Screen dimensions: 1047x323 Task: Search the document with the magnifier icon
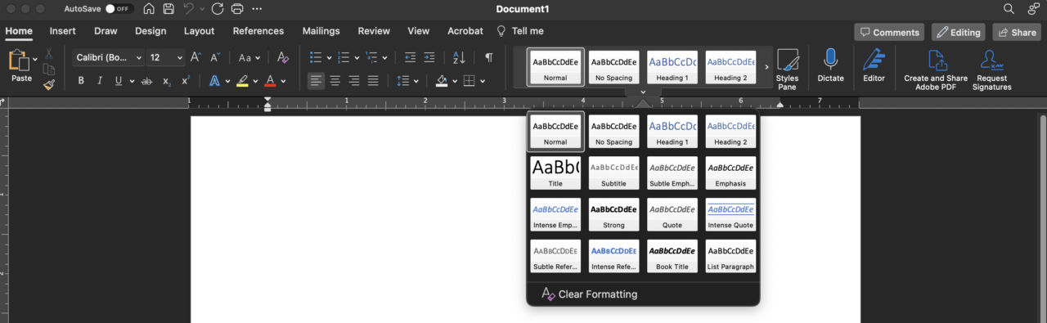coord(1009,8)
